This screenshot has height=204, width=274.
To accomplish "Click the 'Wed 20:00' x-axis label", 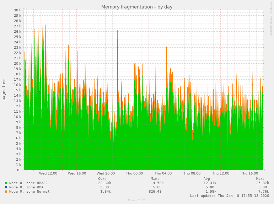I will [x=106, y=173].
